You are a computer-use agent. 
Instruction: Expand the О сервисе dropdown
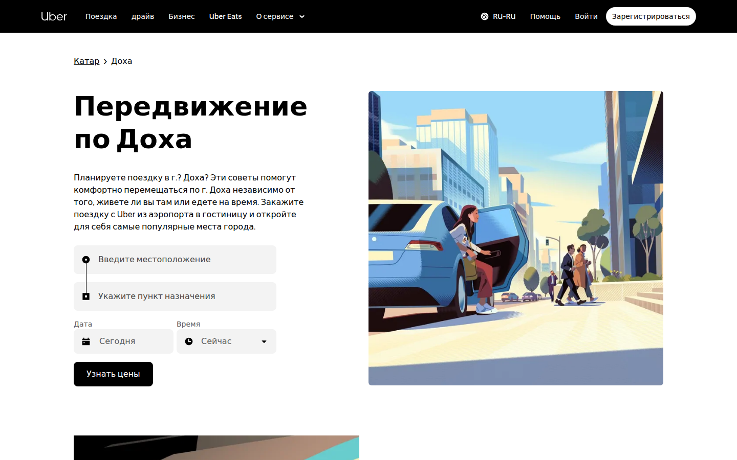(280, 16)
